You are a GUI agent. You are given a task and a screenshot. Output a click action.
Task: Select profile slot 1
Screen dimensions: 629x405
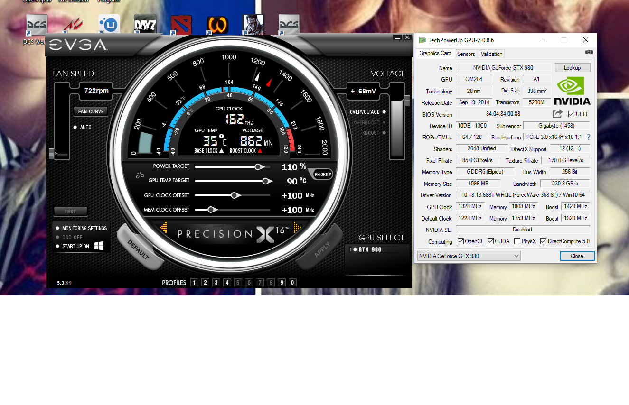pyautogui.click(x=194, y=283)
